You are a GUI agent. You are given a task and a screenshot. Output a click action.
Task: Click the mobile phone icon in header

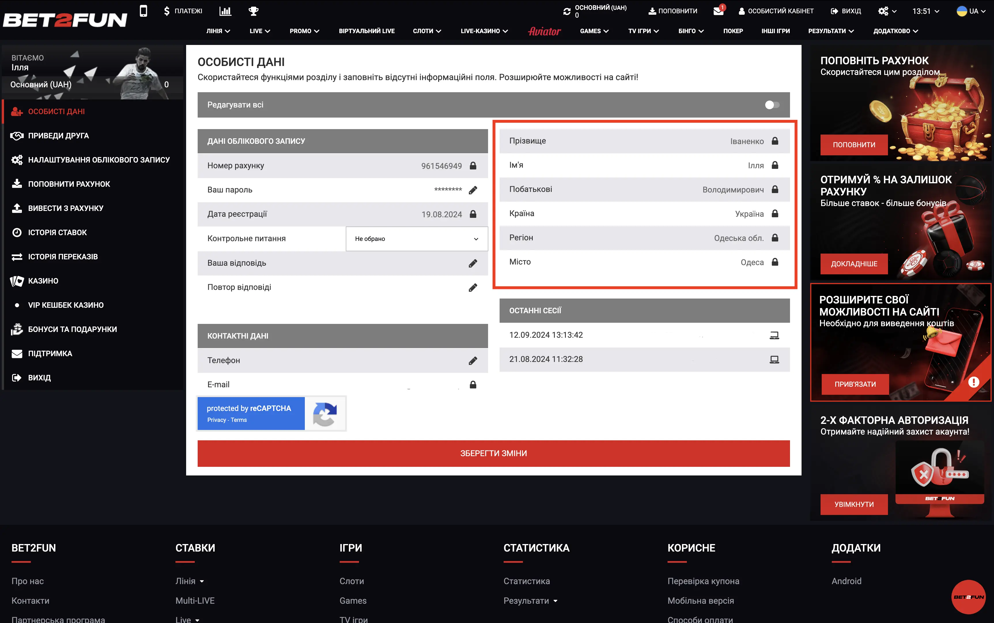tap(143, 11)
